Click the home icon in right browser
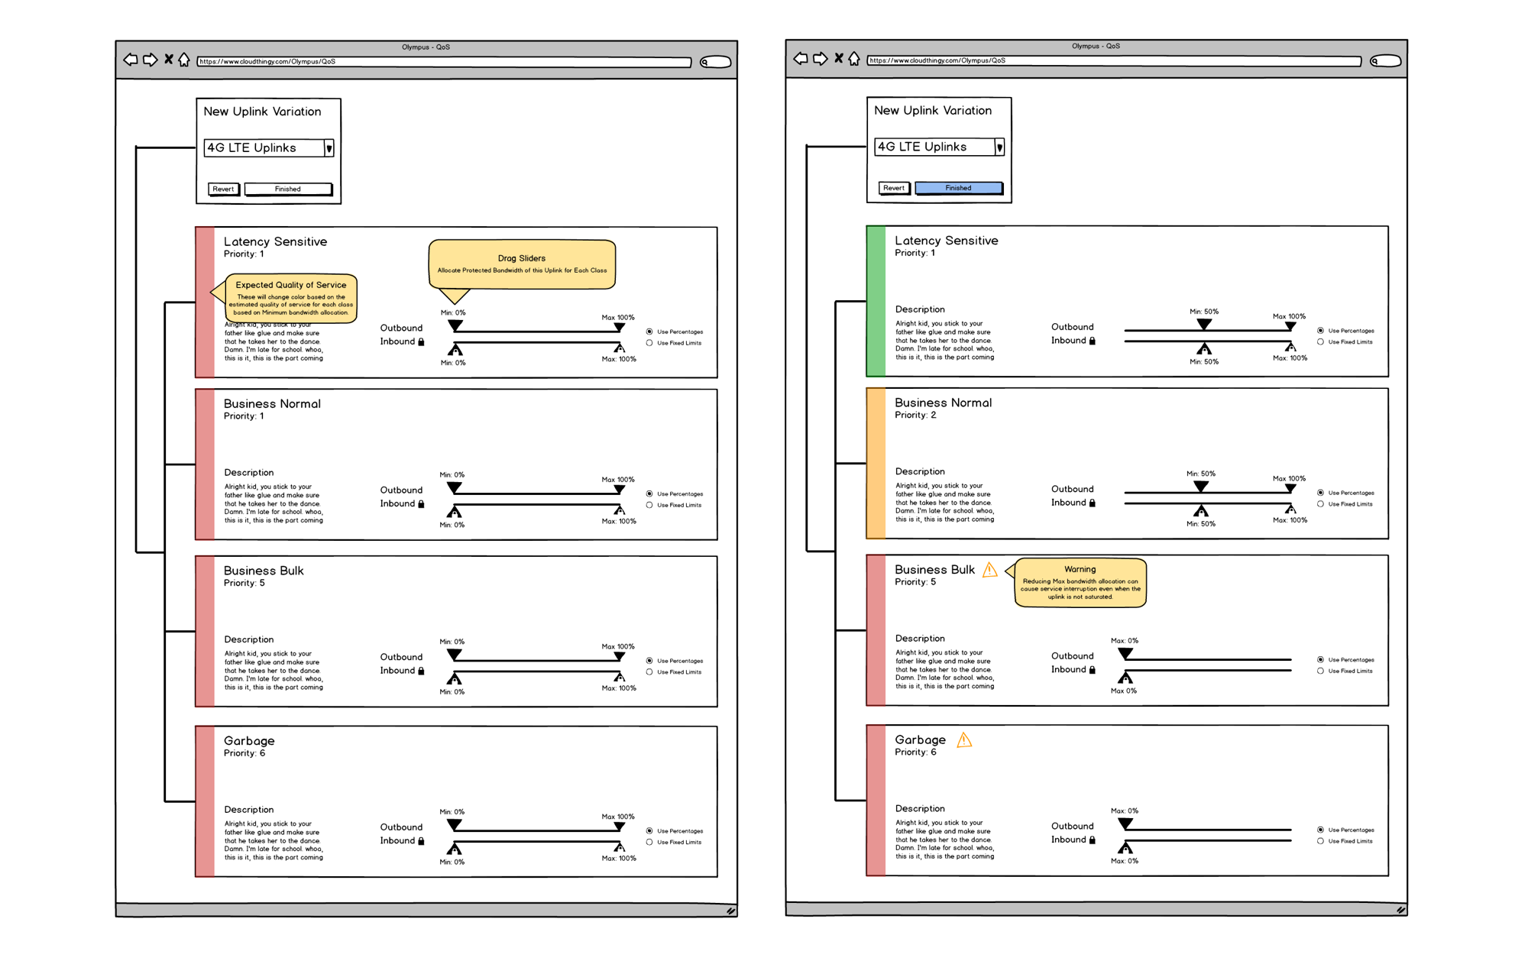Image resolution: width=1528 pixels, height=961 pixels. (x=854, y=59)
